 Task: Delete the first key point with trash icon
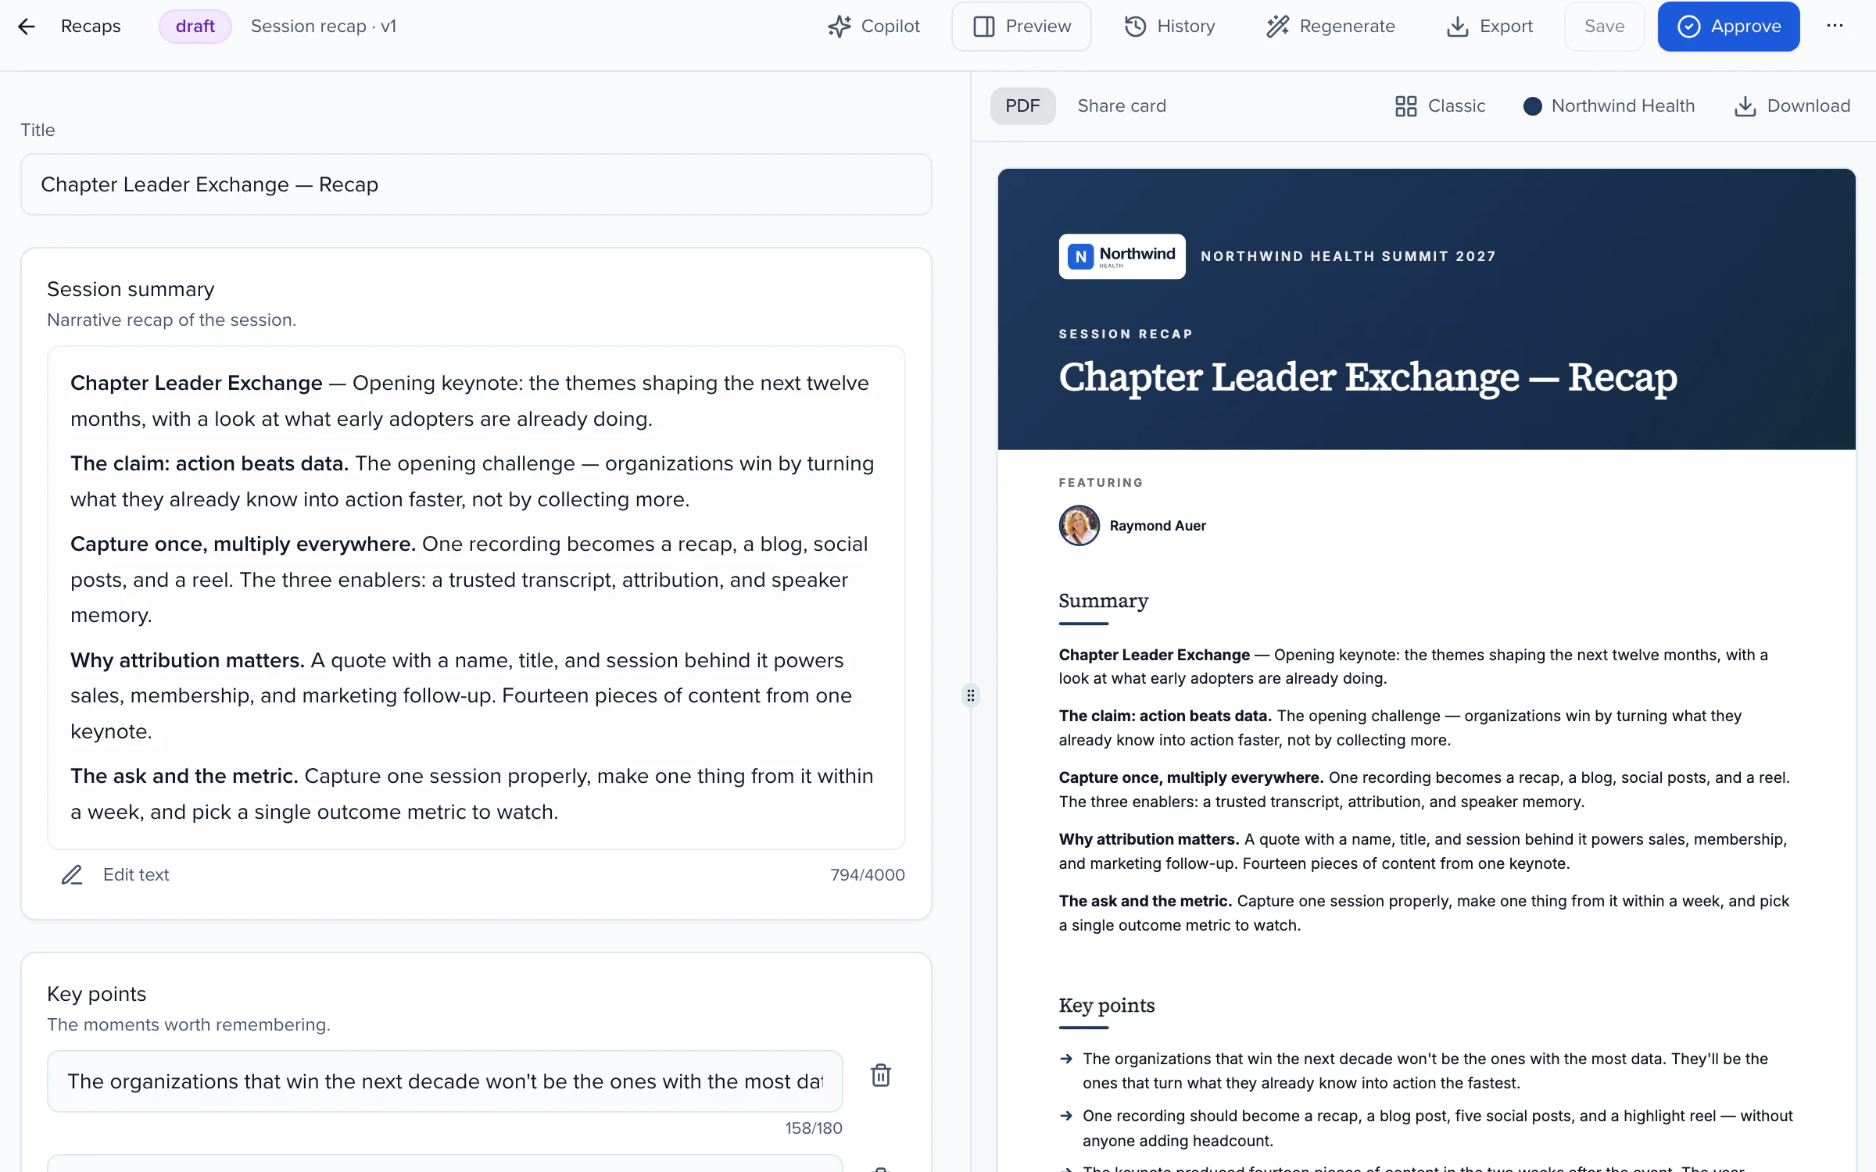click(x=881, y=1075)
